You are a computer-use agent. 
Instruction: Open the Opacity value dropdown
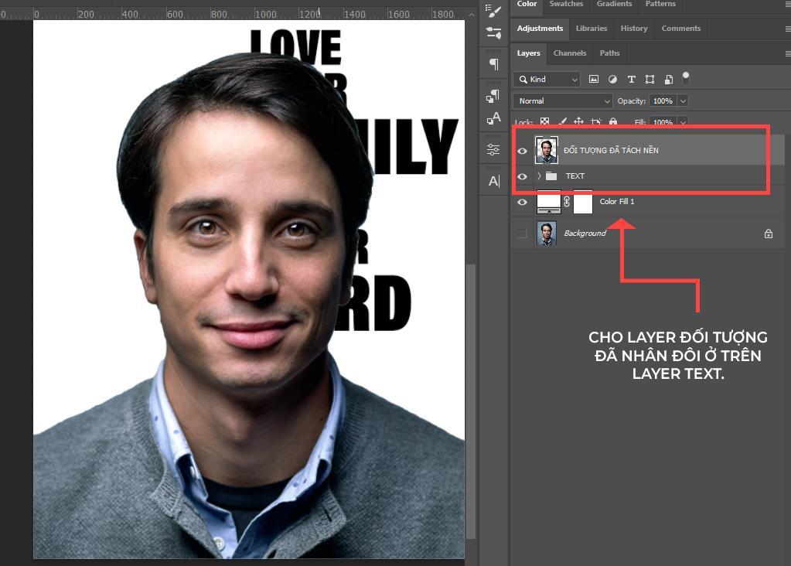pyautogui.click(x=684, y=101)
